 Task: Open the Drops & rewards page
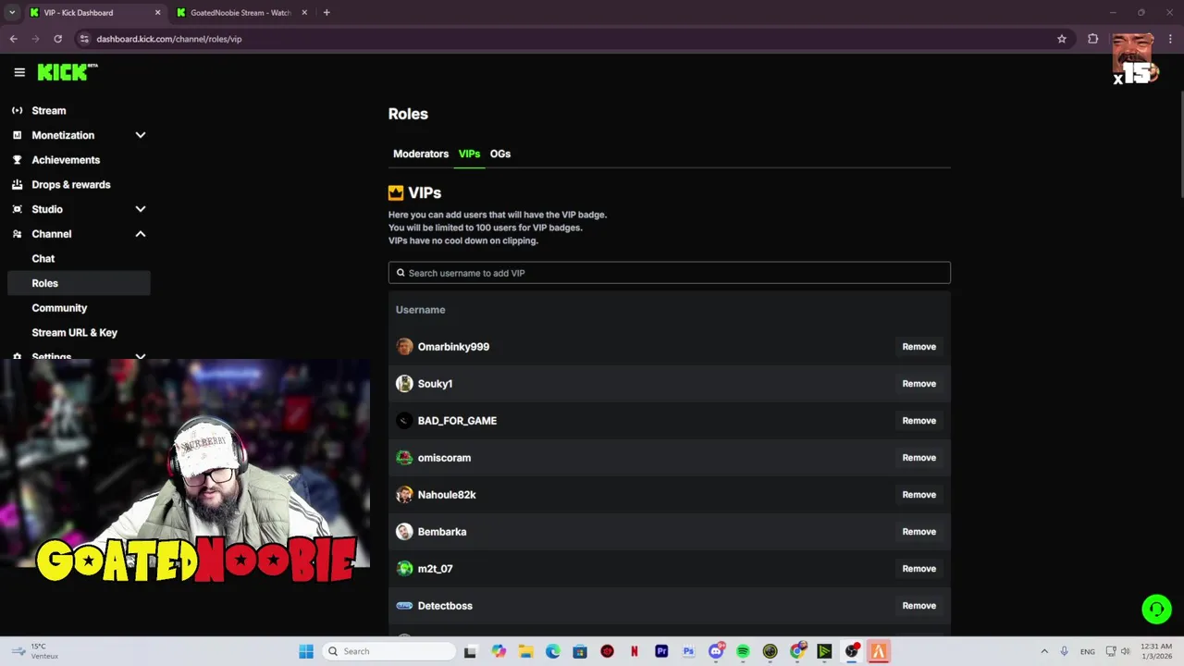click(71, 184)
